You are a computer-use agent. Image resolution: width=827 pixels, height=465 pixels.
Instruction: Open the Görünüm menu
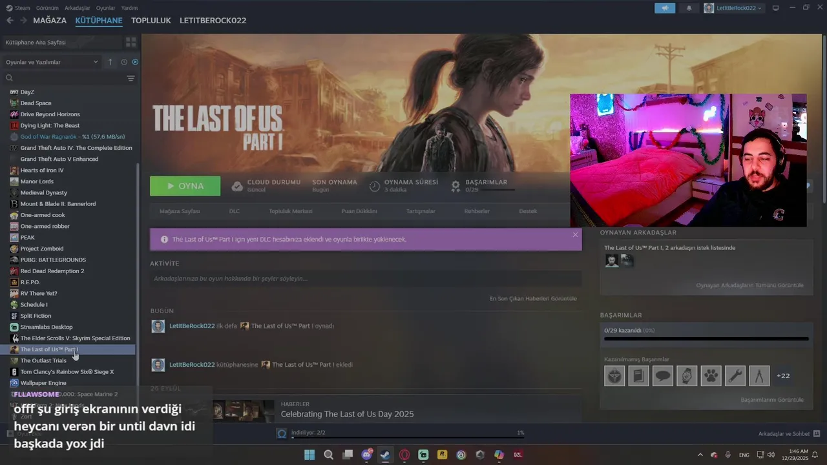(x=47, y=8)
